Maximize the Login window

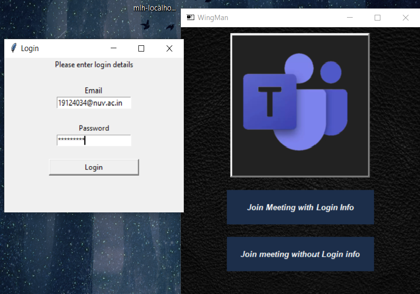click(x=141, y=48)
